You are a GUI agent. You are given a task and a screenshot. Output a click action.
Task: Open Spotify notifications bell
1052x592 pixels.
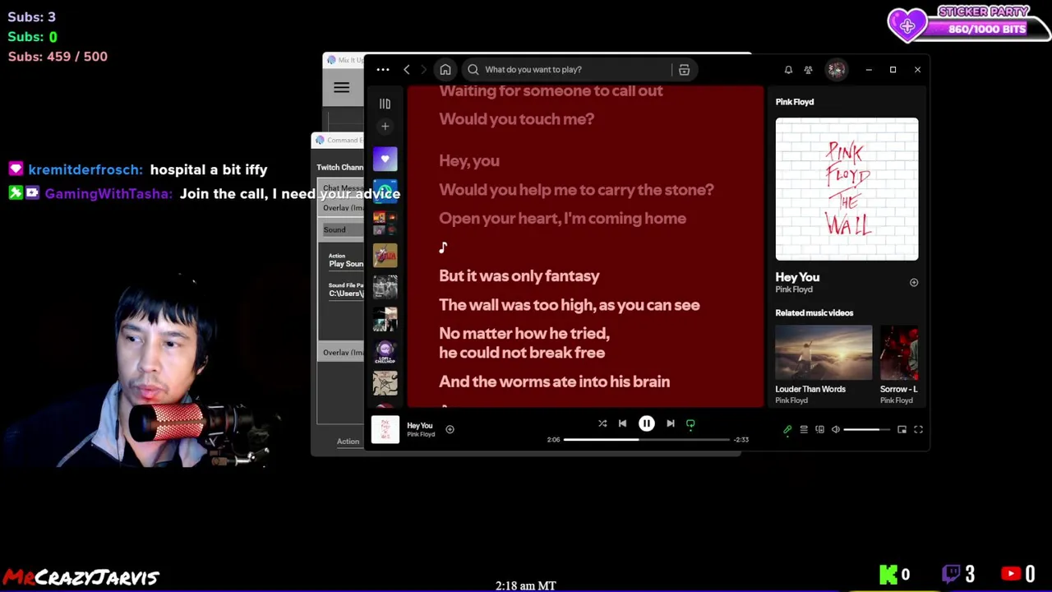tap(788, 70)
